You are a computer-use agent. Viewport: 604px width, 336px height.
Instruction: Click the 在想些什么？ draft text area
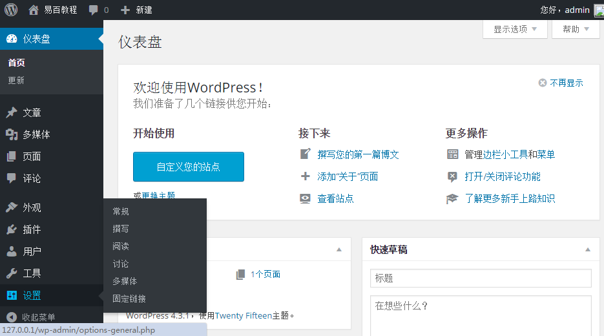click(x=481, y=316)
